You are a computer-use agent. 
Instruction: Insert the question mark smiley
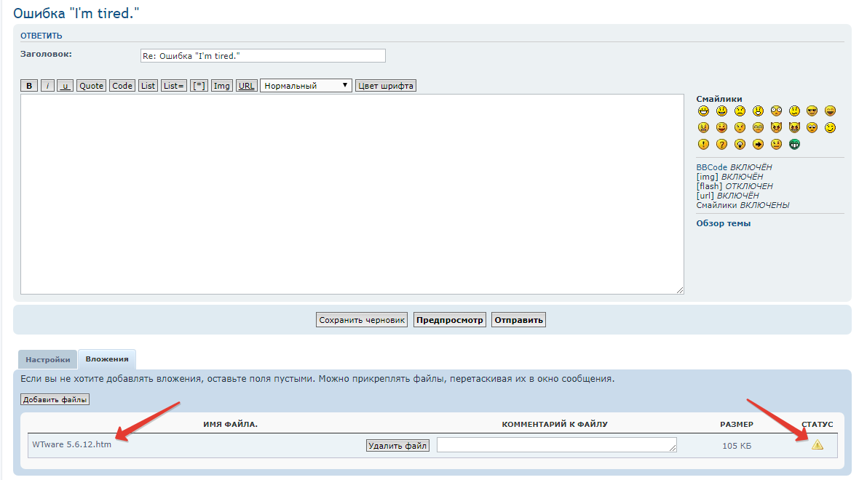[x=721, y=144]
